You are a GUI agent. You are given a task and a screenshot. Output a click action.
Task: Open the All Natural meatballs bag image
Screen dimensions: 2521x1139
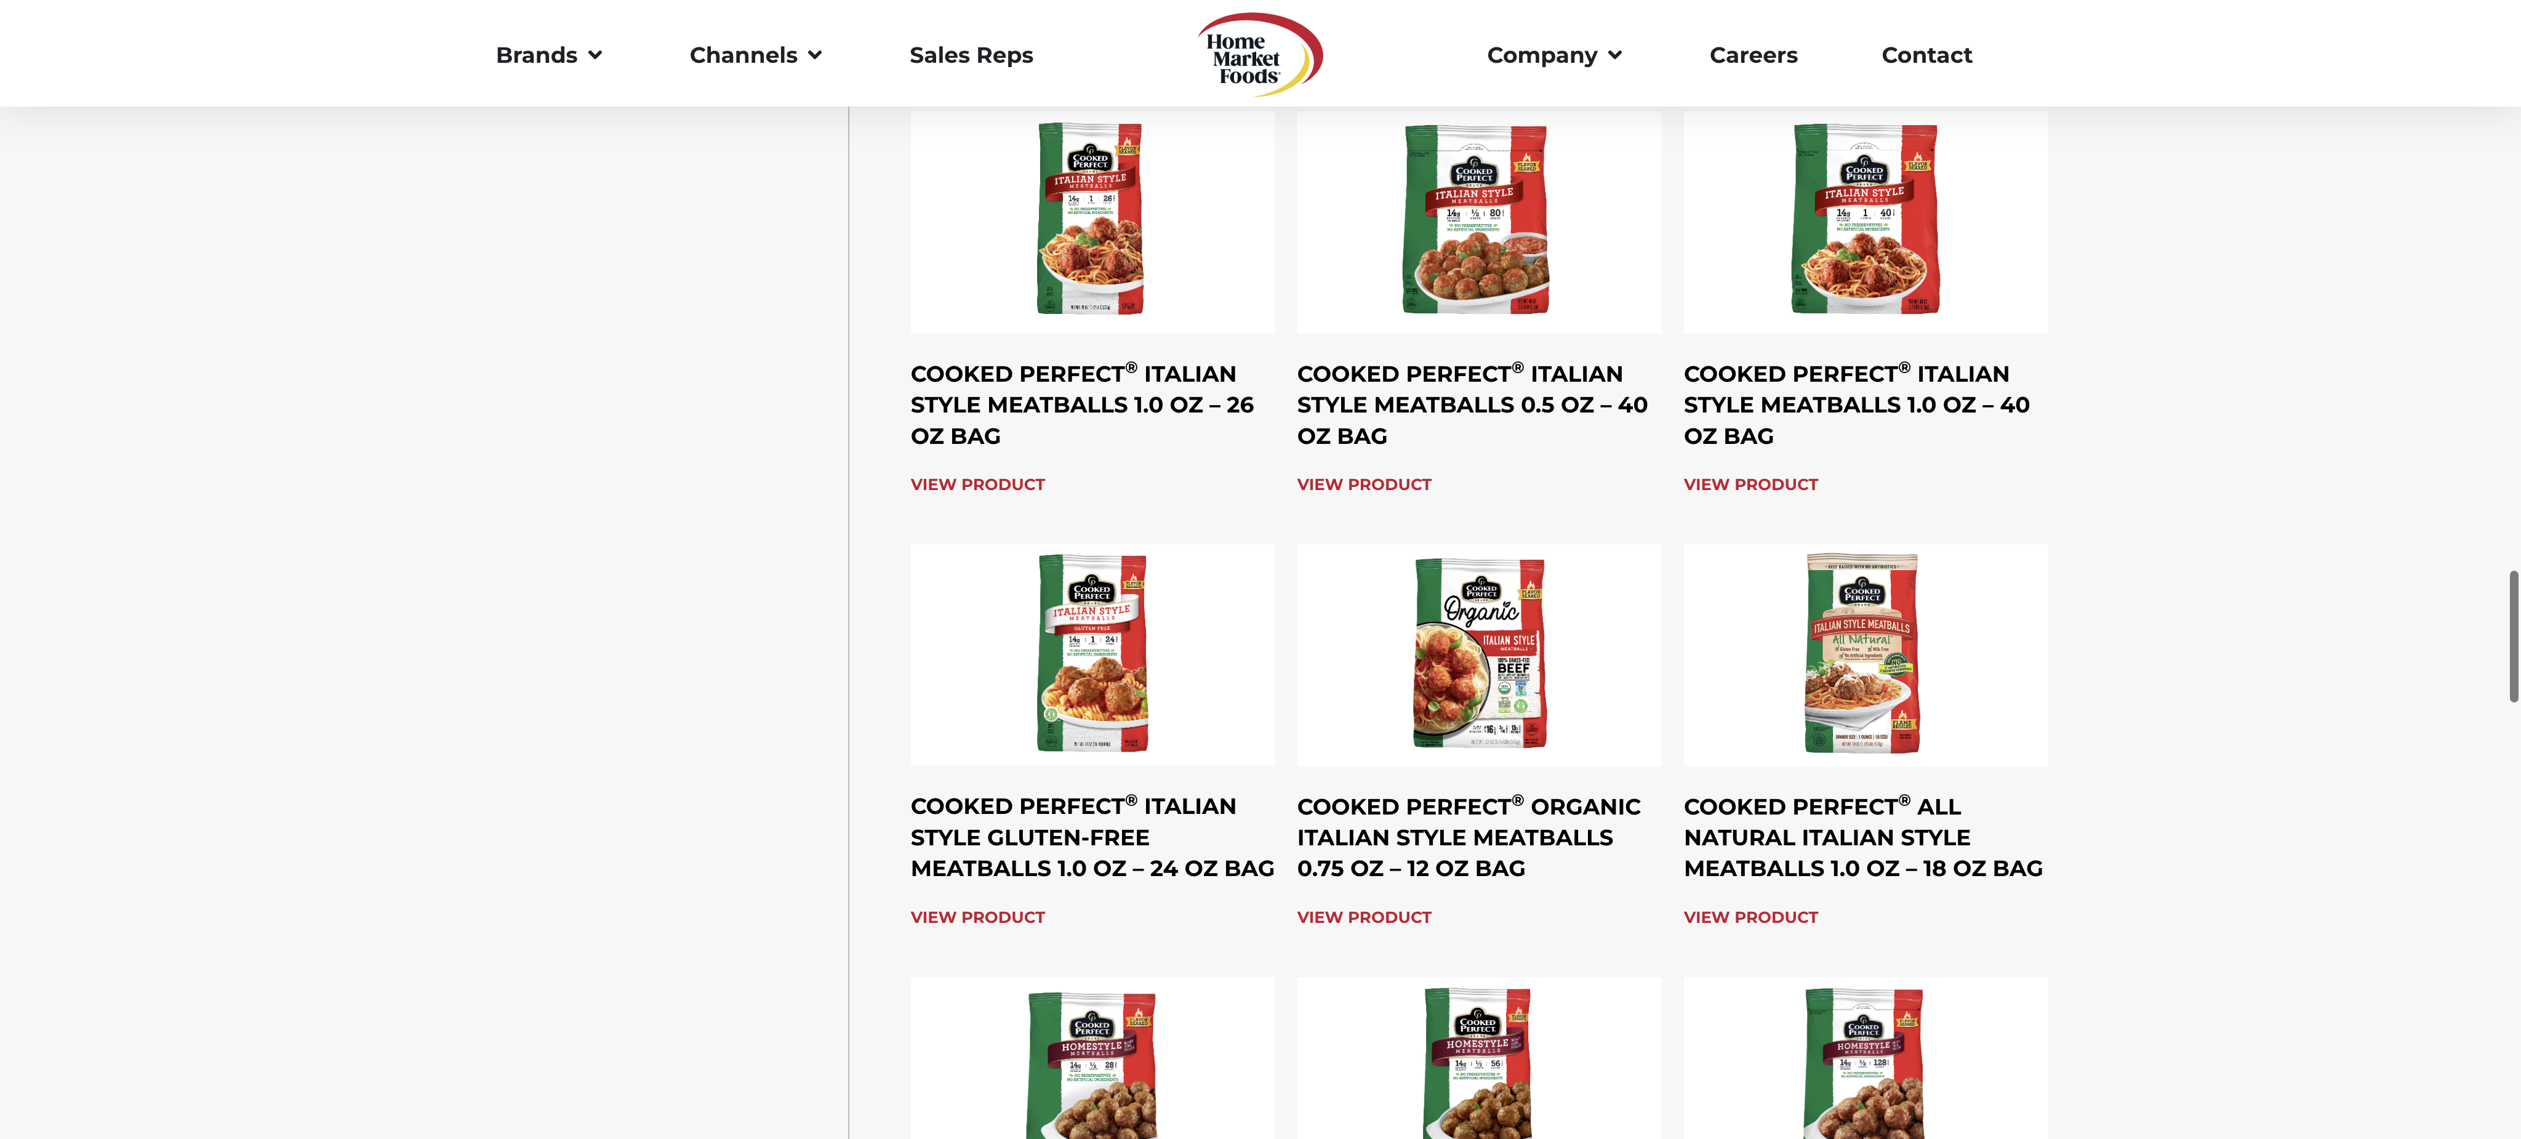pos(1866,655)
